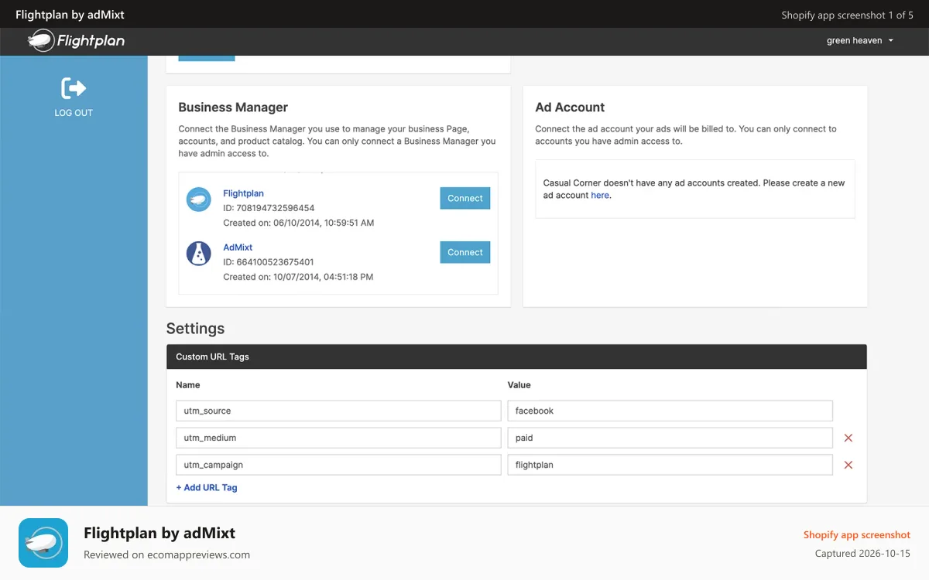Click the Value column header
Screen dimensions: 929x580
pyautogui.click(x=519, y=384)
